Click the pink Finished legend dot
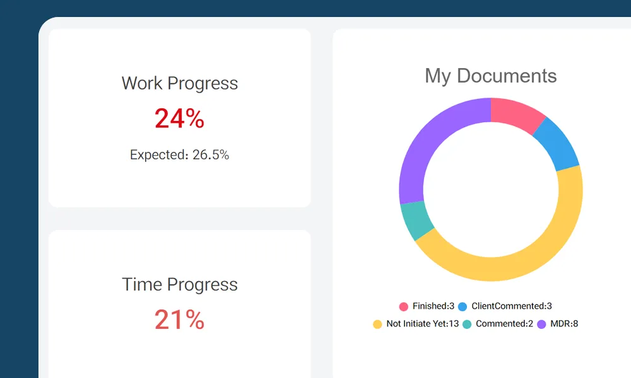 [x=404, y=307]
